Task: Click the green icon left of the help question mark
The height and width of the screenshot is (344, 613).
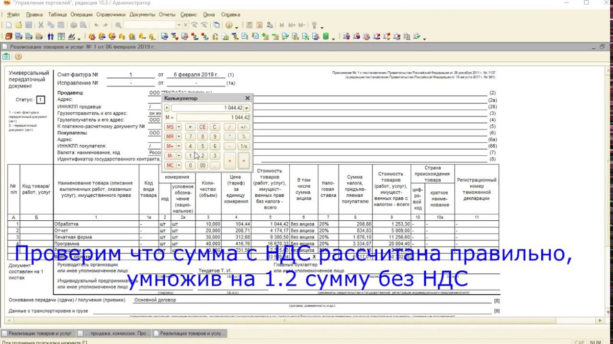Action: tap(6, 56)
